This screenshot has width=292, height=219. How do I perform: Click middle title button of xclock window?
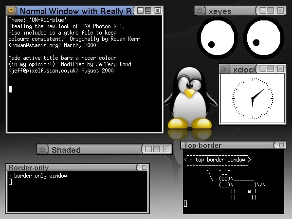[x=271, y=69]
